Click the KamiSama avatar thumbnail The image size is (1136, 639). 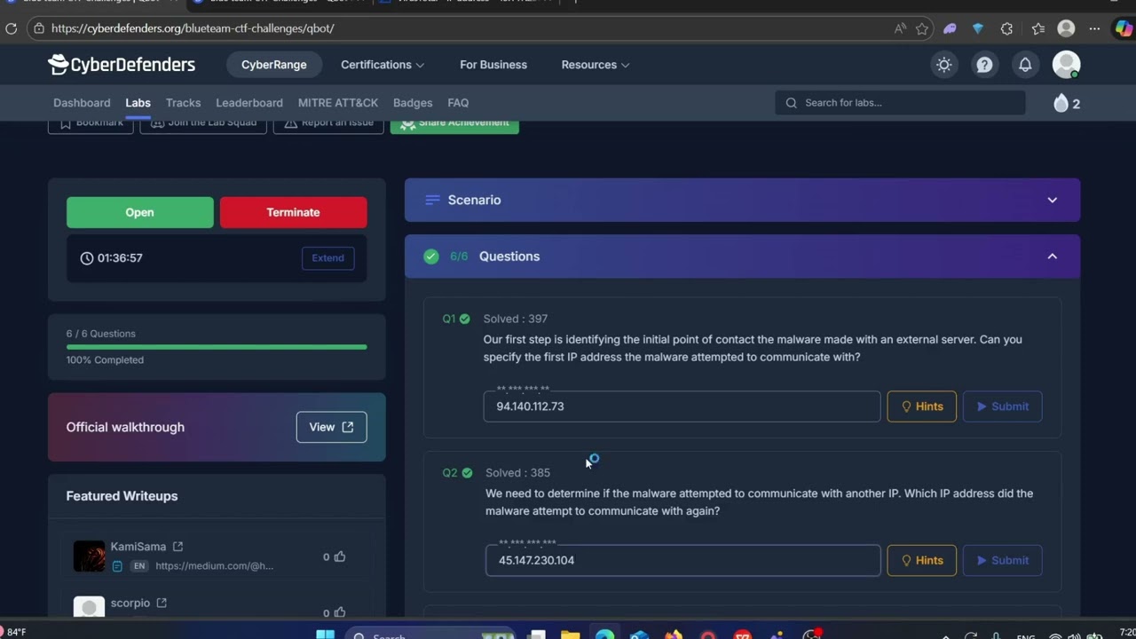click(89, 556)
